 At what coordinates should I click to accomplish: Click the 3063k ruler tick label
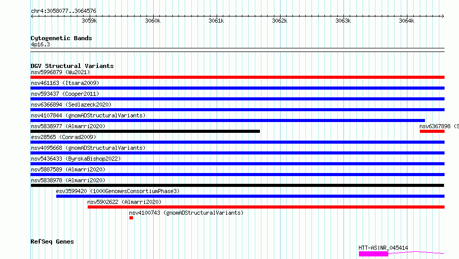(343, 21)
